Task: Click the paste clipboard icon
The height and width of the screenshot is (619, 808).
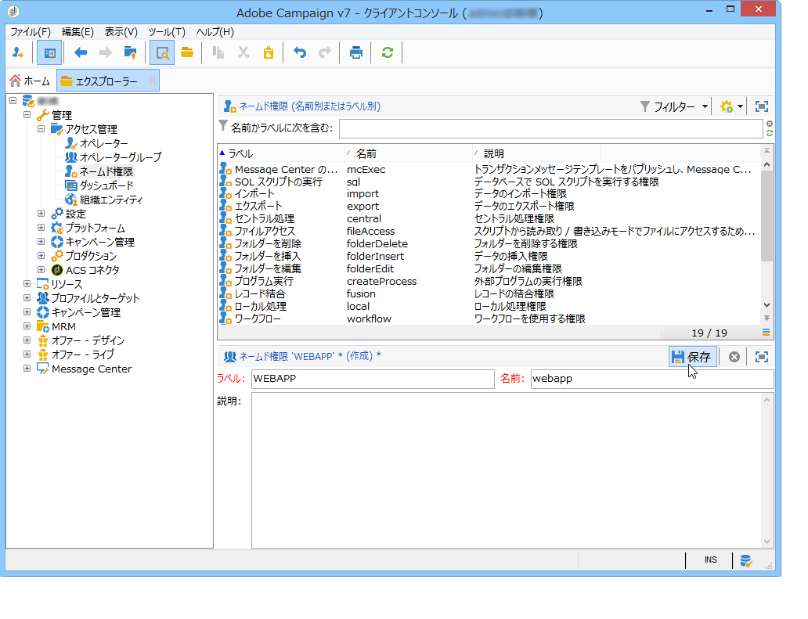Action: pyautogui.click(x=269, y=52)
